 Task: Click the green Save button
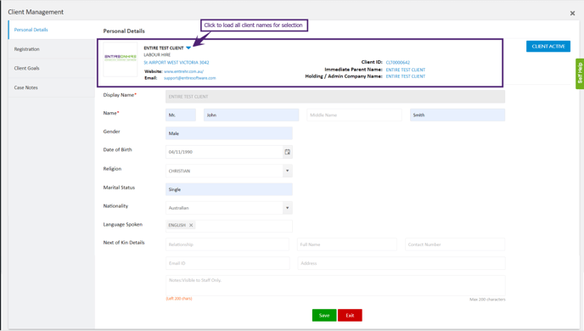pyautogui.click(x=324, y=316)
